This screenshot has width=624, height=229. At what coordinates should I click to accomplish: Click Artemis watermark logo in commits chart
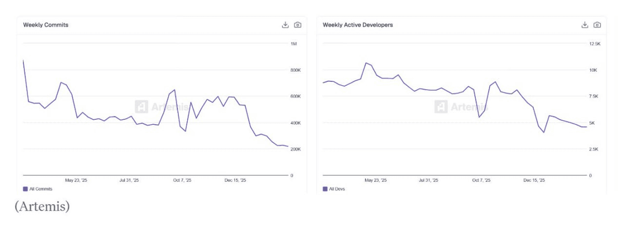[x=141, y=107]
